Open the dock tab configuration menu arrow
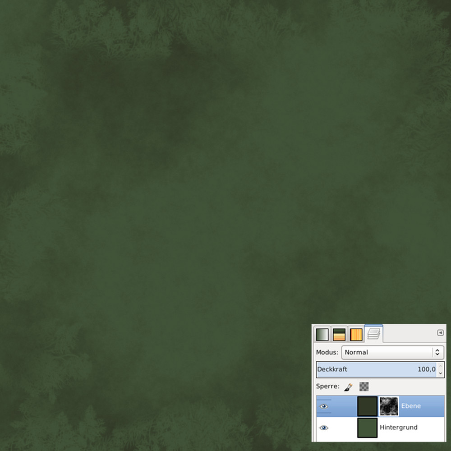This screenshot has height=451, width=451. point(440,333)
